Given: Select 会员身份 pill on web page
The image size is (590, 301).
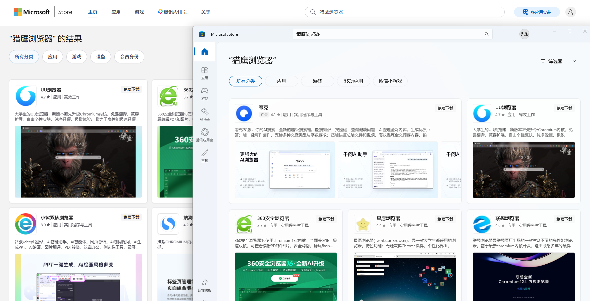Looking at the screenshot, I should (x=129, y=57).
